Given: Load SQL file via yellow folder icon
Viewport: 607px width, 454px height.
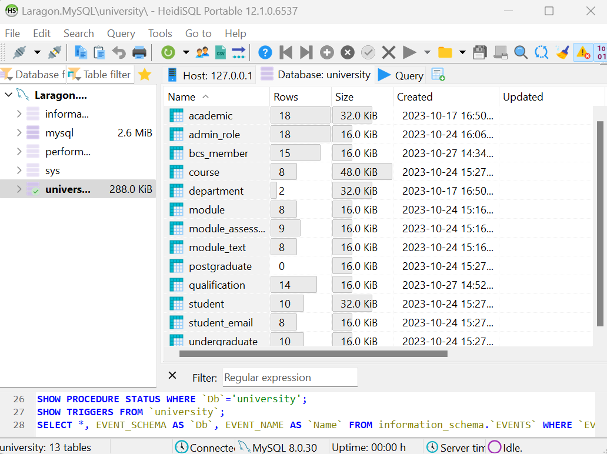Looking at the screenshot, I should coord(445,52).
